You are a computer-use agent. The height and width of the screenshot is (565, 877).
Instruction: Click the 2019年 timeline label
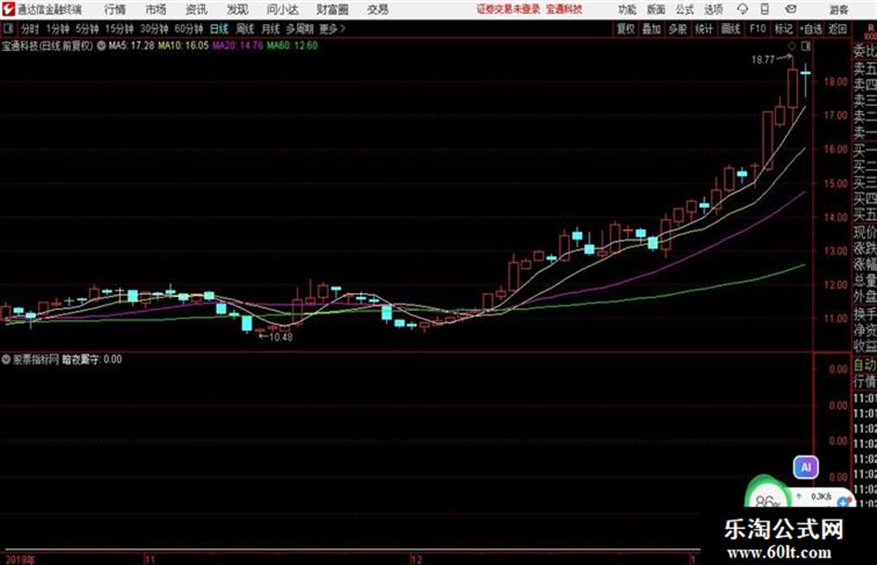pos(19,559)
